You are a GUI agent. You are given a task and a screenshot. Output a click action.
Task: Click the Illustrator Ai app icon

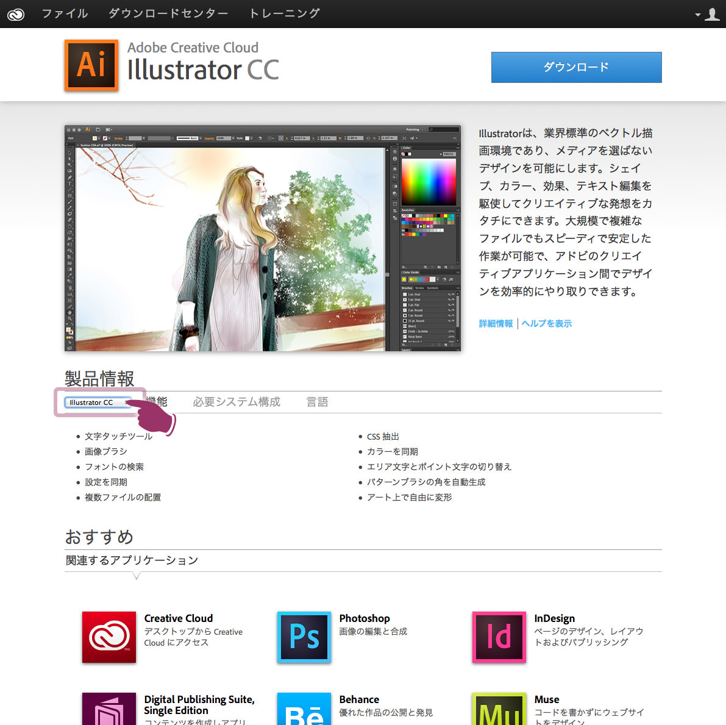(x=91, y=65)
